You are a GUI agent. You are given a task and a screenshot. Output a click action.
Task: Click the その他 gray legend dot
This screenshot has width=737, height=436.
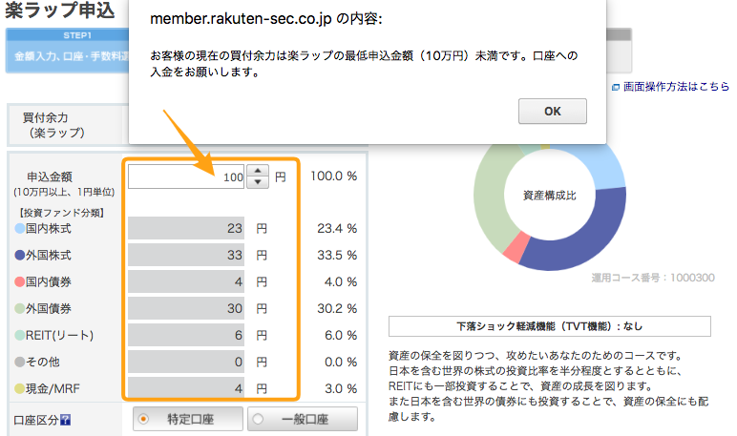click(x=20, y=362)
